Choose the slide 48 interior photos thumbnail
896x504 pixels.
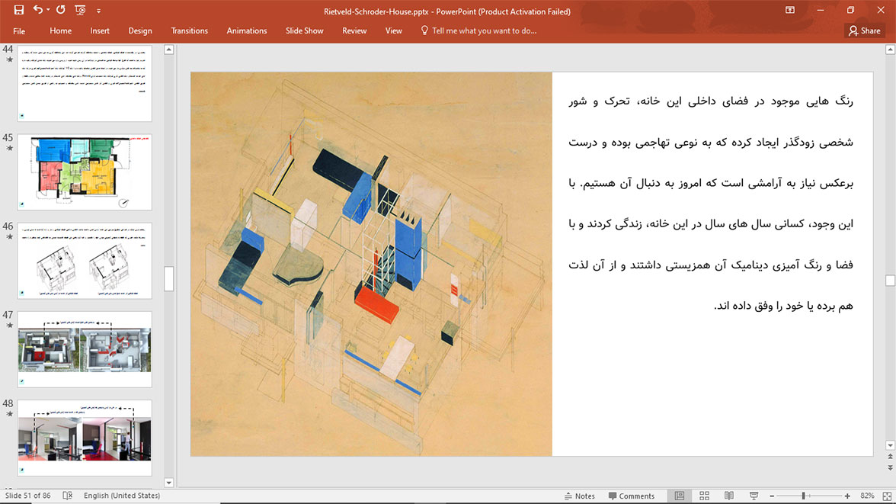pyautogui.click(x=85, y=438)
